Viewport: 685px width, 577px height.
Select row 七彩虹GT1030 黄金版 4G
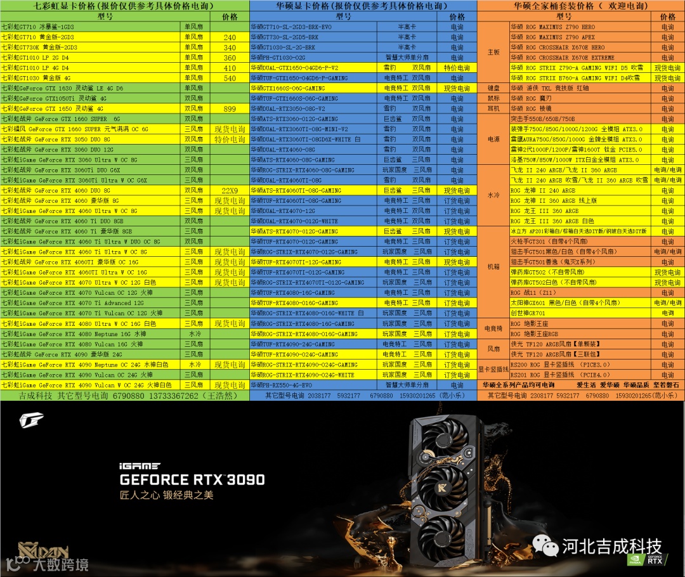click(x=125, y=78)
